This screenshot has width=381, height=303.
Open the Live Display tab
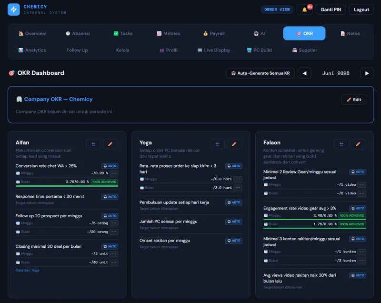[214, 50]
